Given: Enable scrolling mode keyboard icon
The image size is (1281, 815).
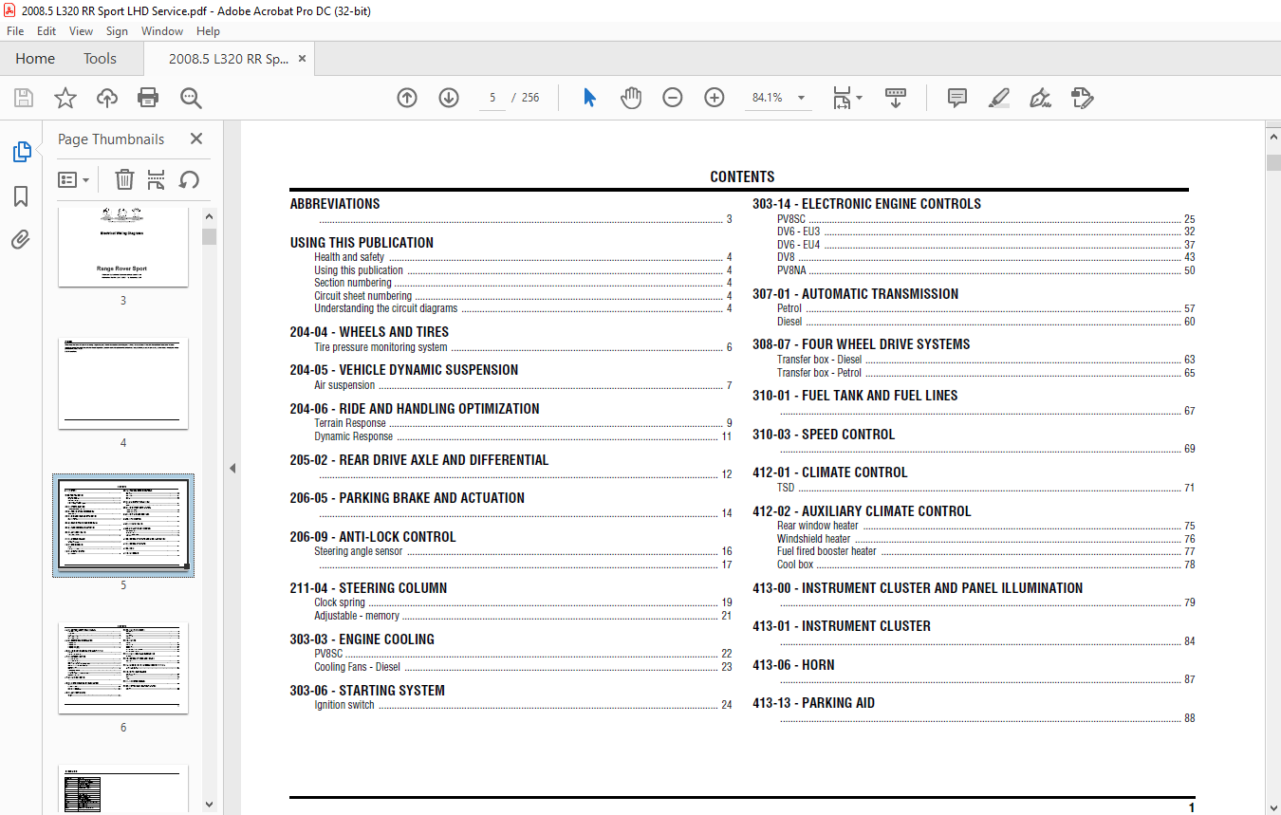Looking at the screenshot, I should click(x=896, y=98).
